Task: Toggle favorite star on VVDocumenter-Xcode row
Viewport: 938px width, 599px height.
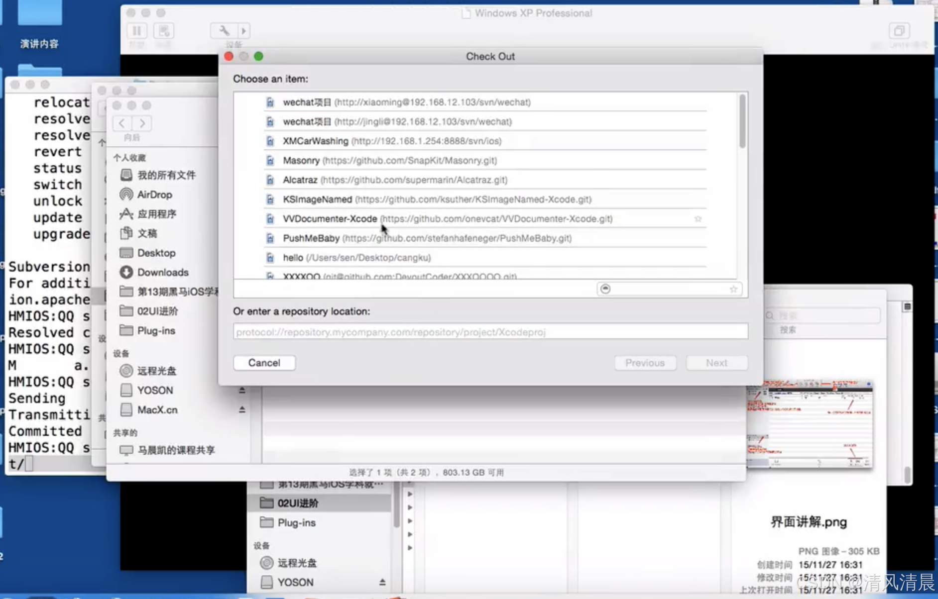Action: 698,218
